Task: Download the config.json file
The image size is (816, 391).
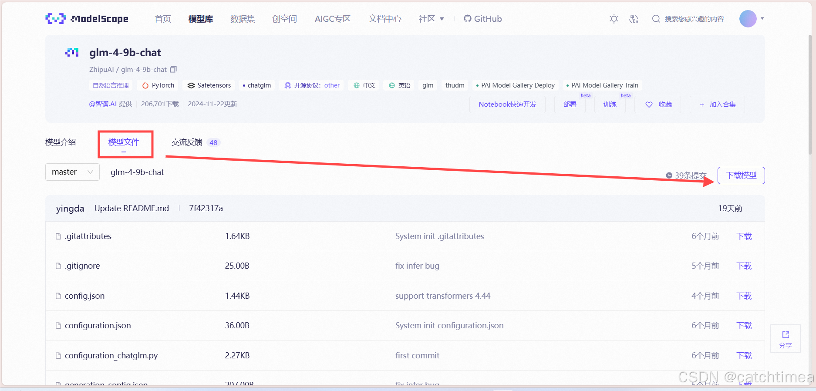Action: click(x=744, y=296)
